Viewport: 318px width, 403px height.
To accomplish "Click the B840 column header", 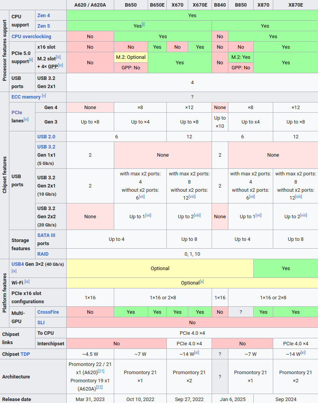I will pos(220,5).
